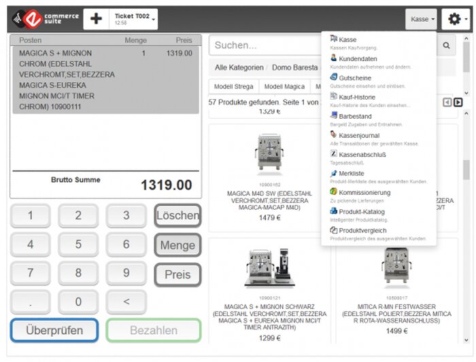Collapse the Kasse dropdown menu
The width and height of the screenshot is (476, 362).
coord(421,19)
